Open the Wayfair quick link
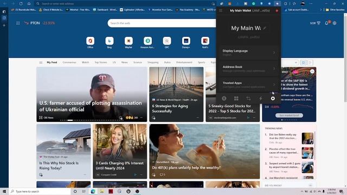The image size is (347, 195). click(x=128, y=42)
